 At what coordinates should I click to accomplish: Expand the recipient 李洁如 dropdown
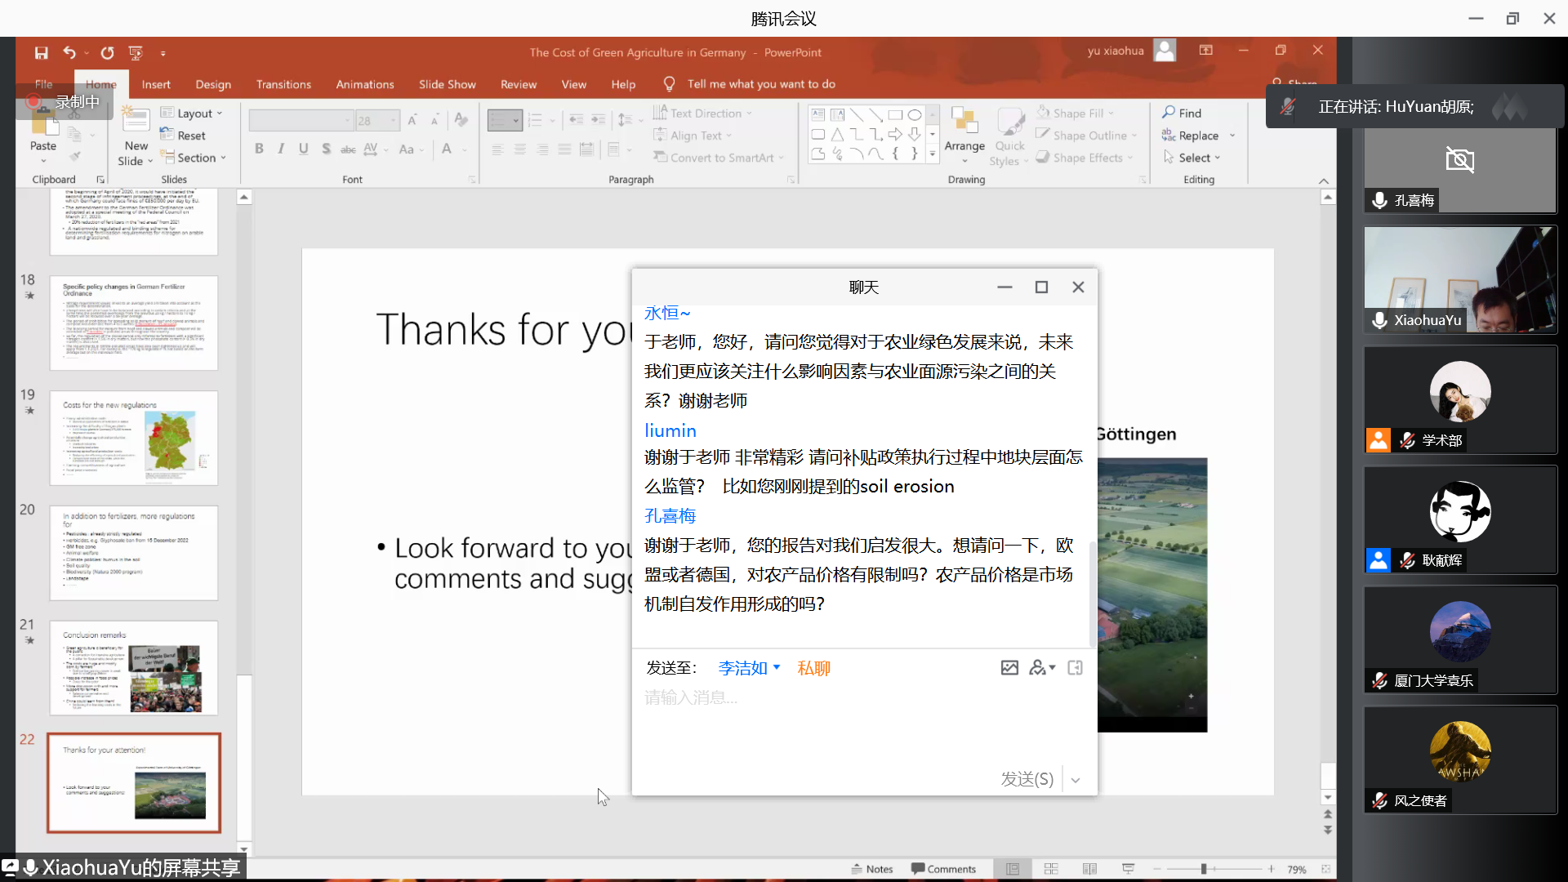click(776, 667)
